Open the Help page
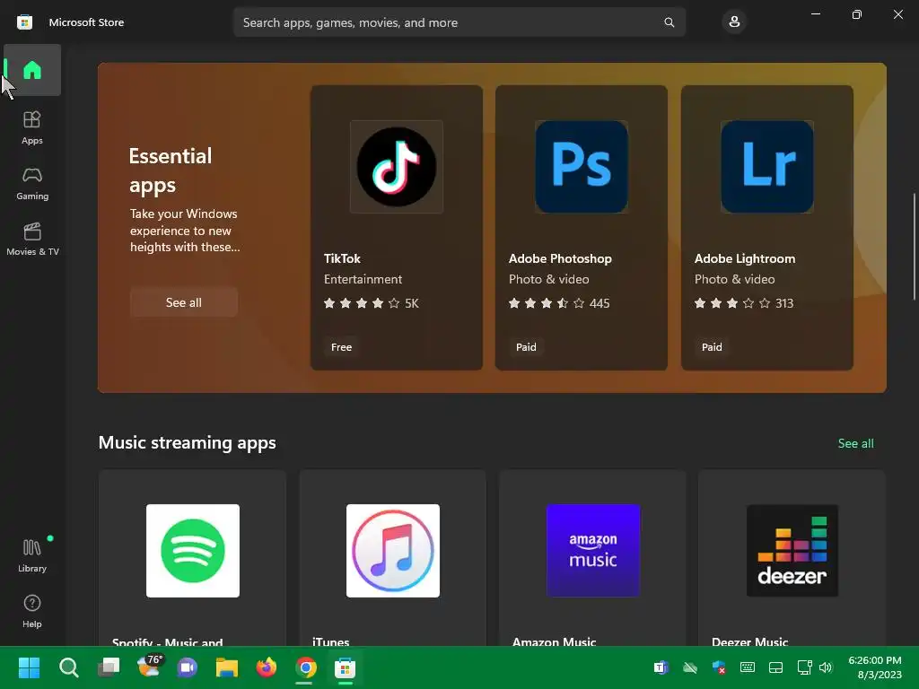The image size is (919, 689). click(x=32, y=611)
